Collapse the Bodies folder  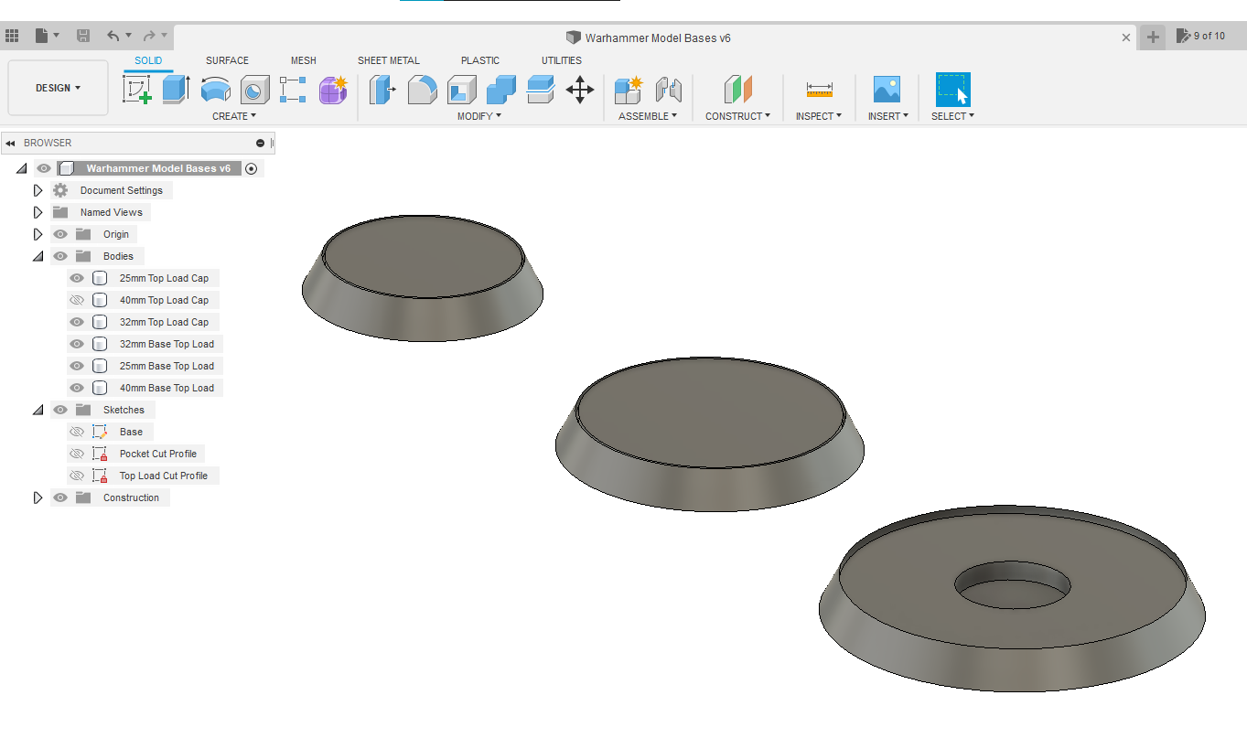pyautogui.click(x=38, y=256)
